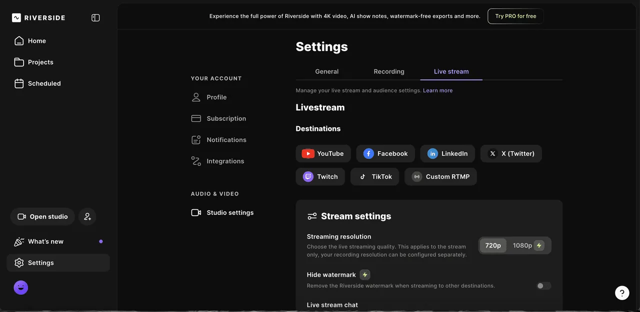Add Twitch as a destination
This screenshot has width=640, height=312.
(320, 177)
